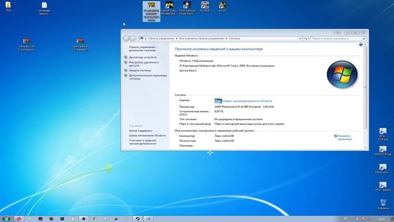
Task: Click the Windows Experience Index rating badge
Action: 218,101
